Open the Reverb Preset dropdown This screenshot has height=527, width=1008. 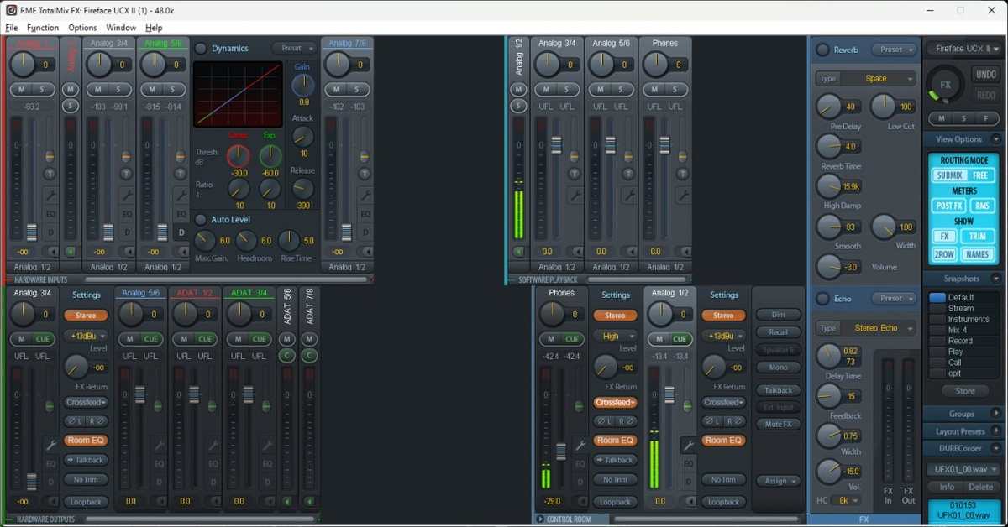coord(894,50)
